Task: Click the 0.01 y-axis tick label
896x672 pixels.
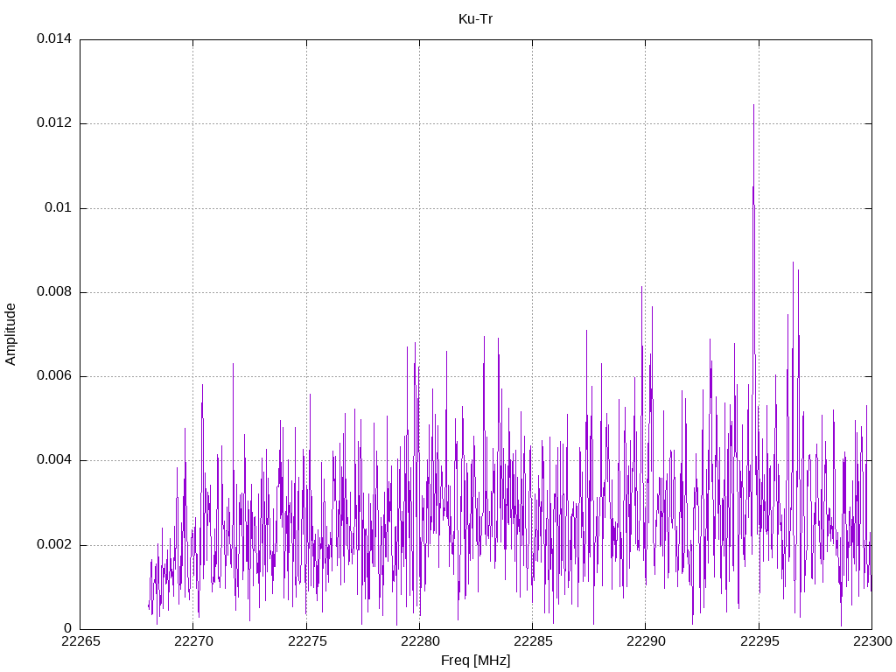Action: tap(57, 208)
